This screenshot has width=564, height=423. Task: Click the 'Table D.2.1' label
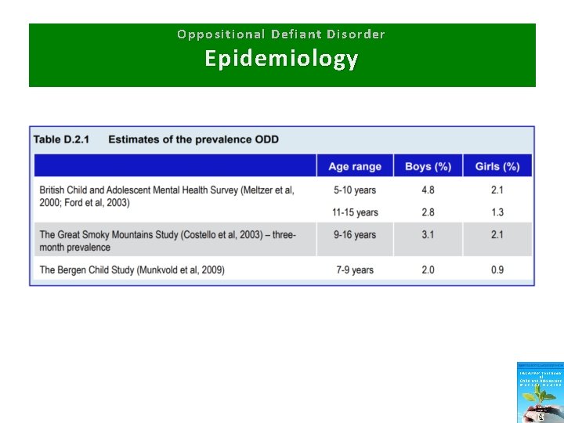[61, 139]
